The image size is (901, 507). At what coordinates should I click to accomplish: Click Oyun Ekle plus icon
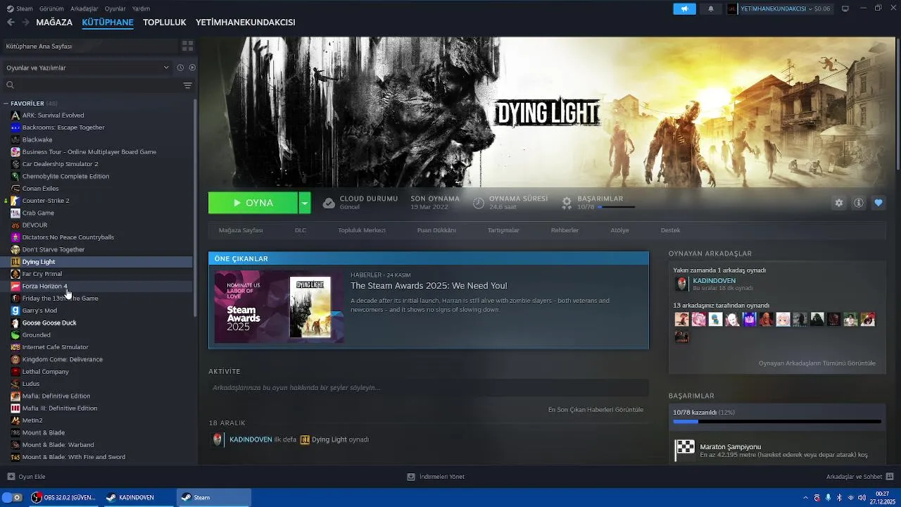11,477
